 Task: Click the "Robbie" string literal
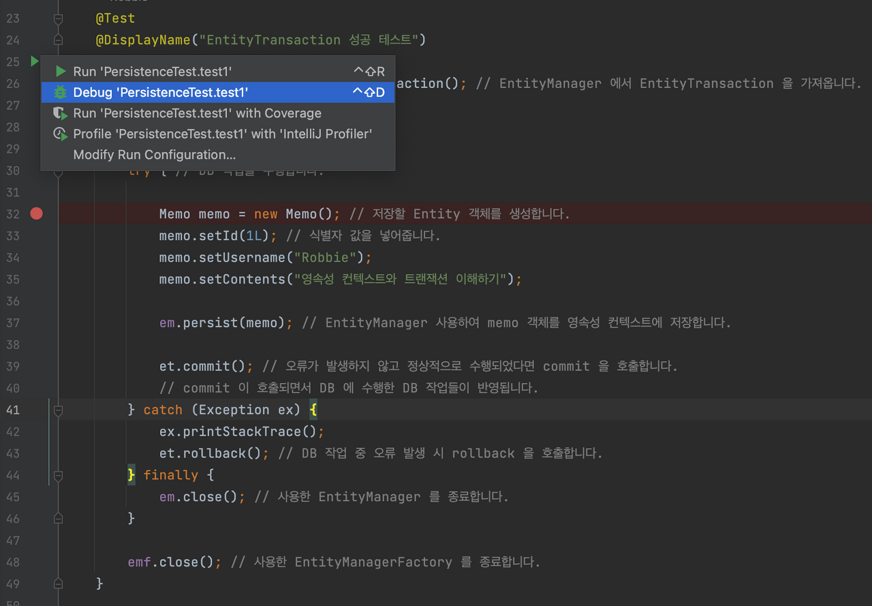326,258
